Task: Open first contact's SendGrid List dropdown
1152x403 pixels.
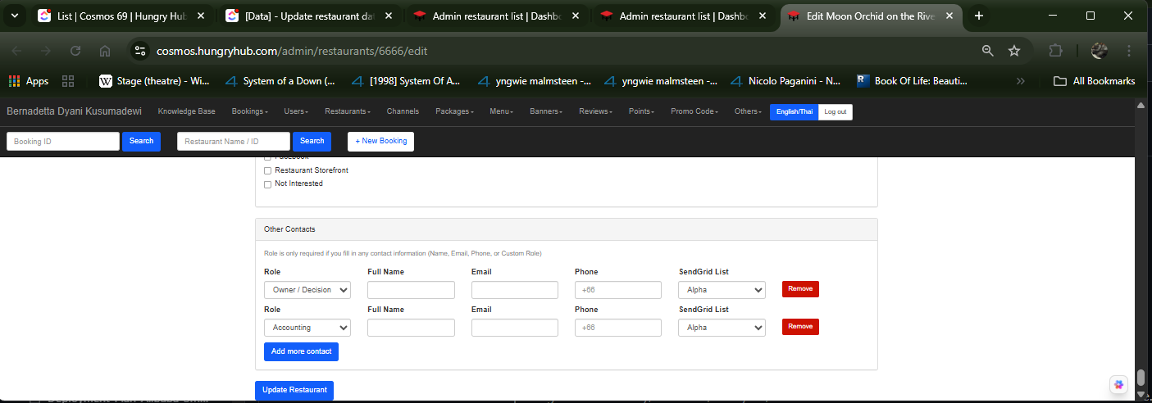Action: pos(722,290)
